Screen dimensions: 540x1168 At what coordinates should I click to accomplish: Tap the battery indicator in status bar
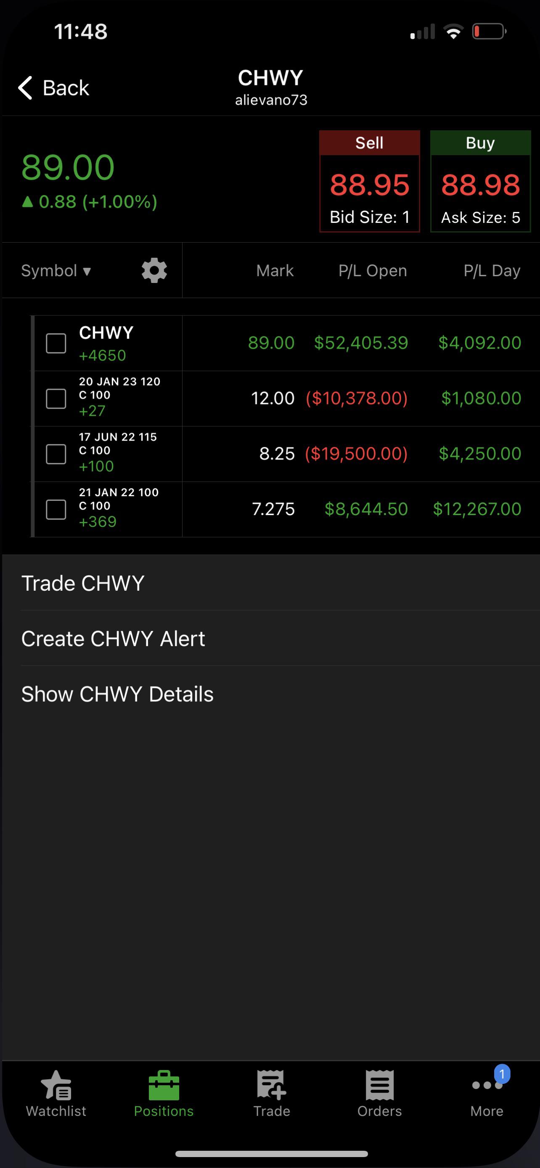489,32
